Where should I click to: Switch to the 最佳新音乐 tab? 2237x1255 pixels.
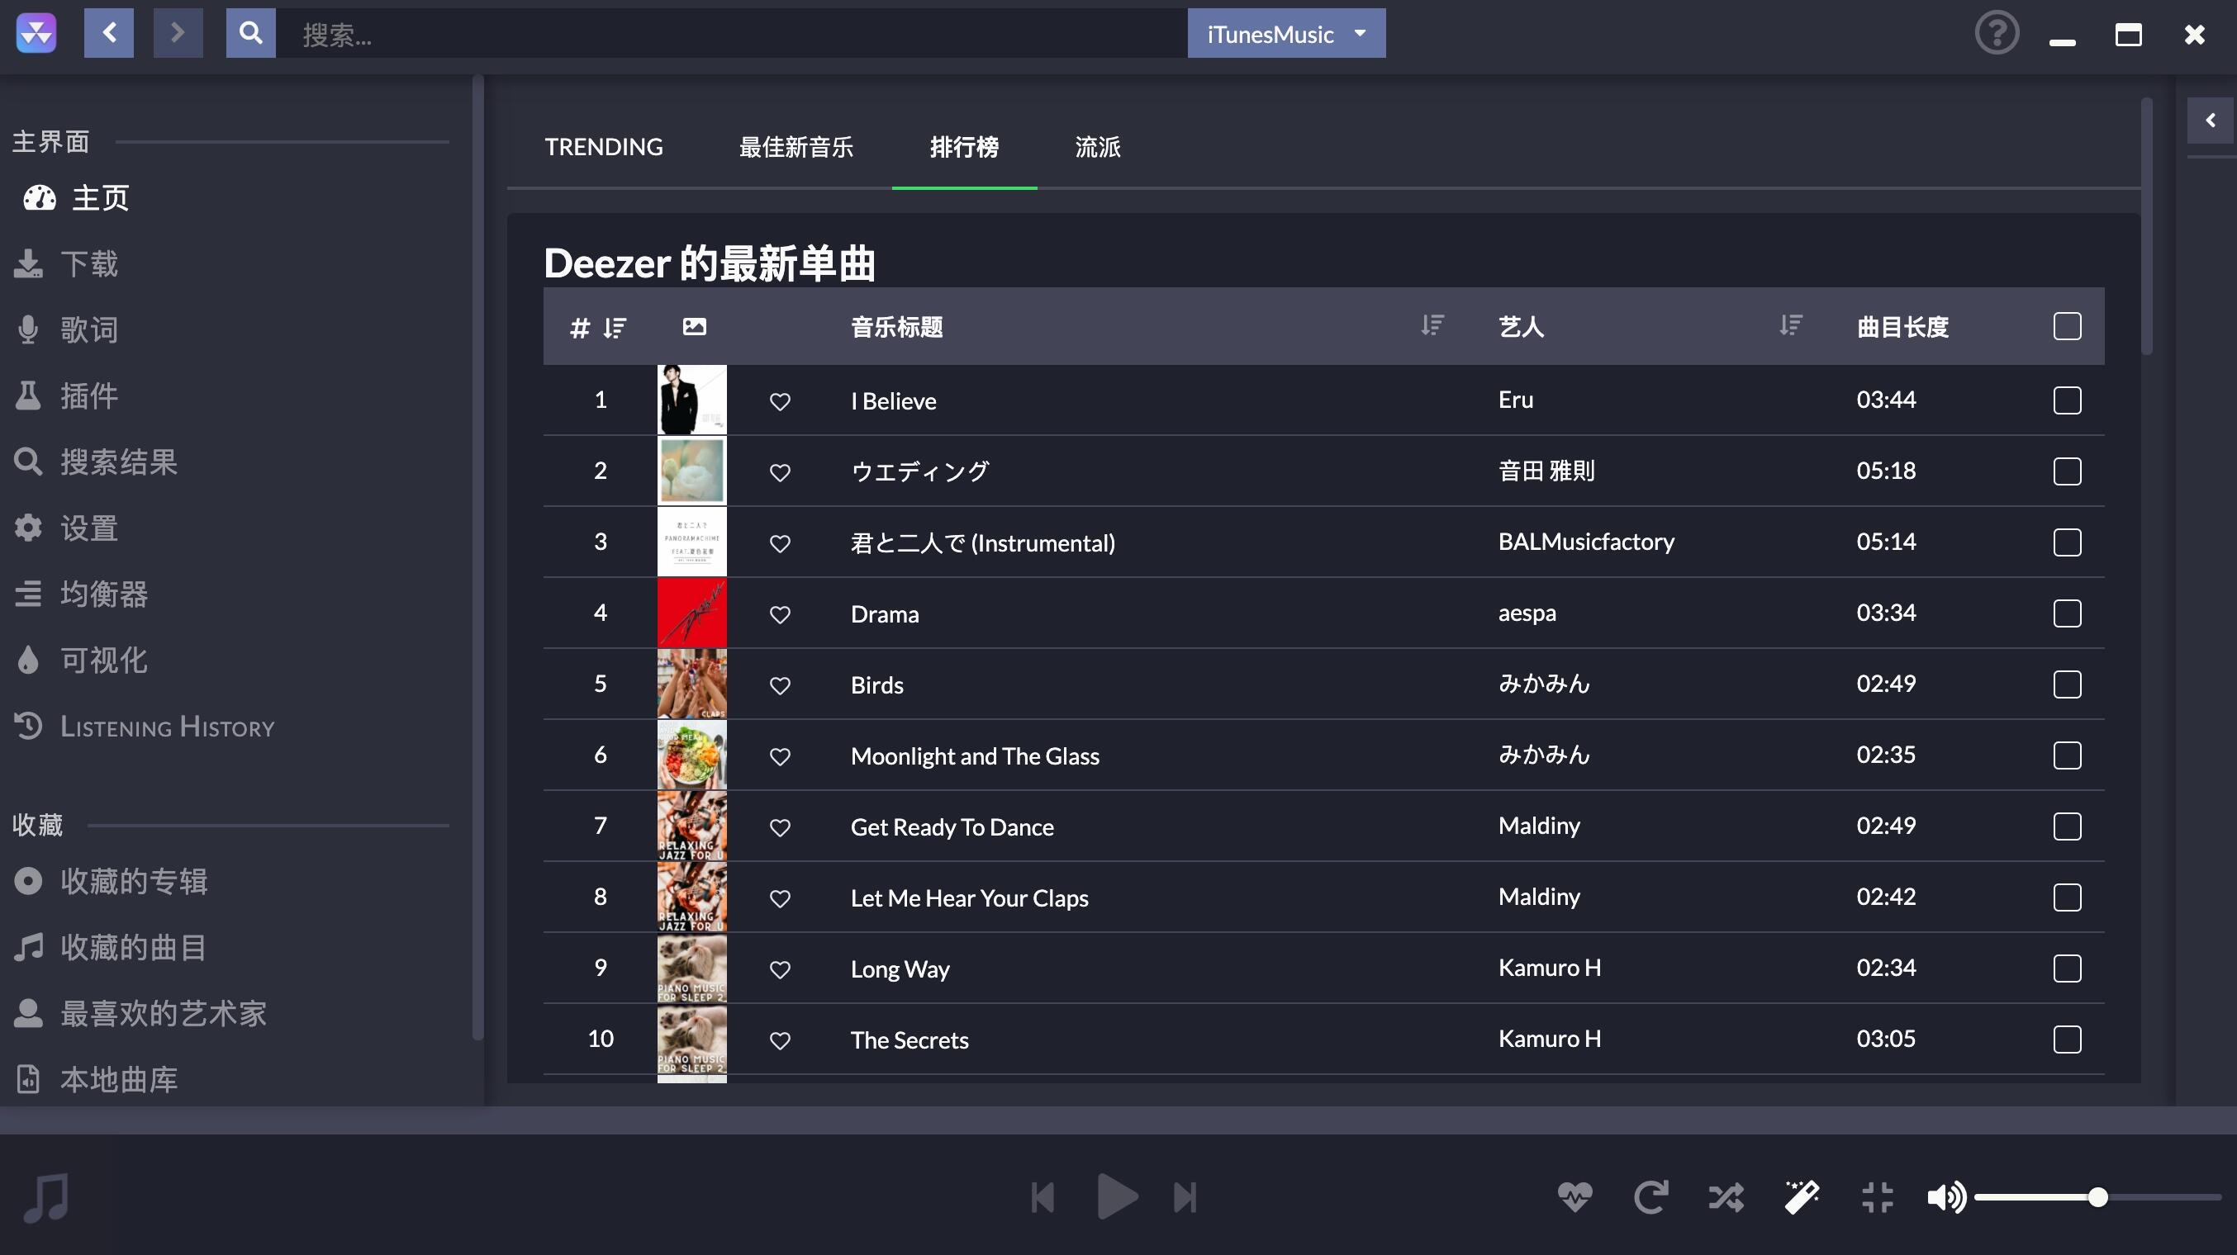(x=796, y=147)
